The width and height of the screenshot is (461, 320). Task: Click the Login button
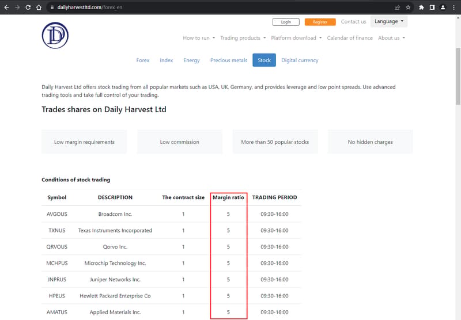(286, 22)
